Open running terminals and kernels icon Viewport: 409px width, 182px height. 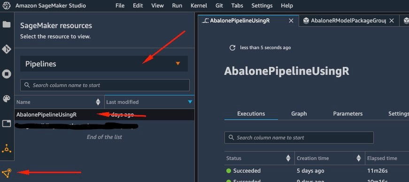point(7,74)
